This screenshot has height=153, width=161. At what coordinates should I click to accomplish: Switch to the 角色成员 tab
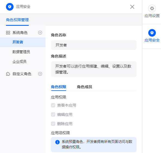[84, 87]
